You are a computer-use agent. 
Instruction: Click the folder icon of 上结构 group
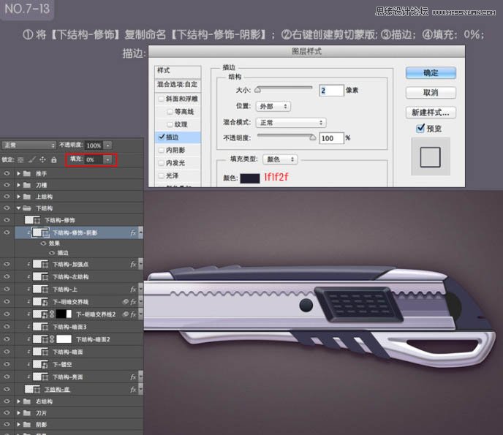27,197
